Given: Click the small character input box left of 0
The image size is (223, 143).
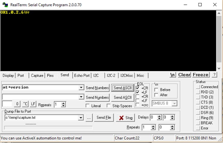Looking at the screenshot, I should pyautogui.click(x=7, y=104).
